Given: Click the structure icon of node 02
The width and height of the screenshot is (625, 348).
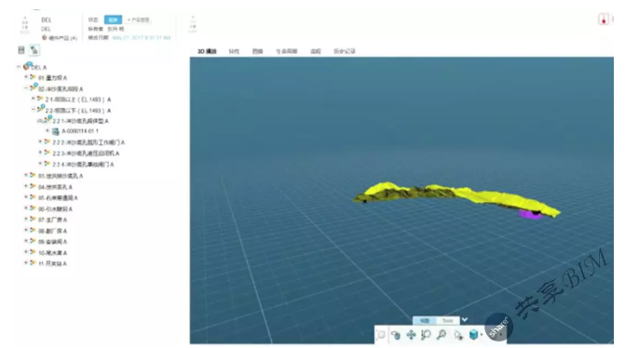Looking at the screenshot, I should (34, 87).
